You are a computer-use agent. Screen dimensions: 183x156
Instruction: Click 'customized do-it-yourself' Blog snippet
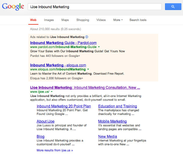(60, 142)
